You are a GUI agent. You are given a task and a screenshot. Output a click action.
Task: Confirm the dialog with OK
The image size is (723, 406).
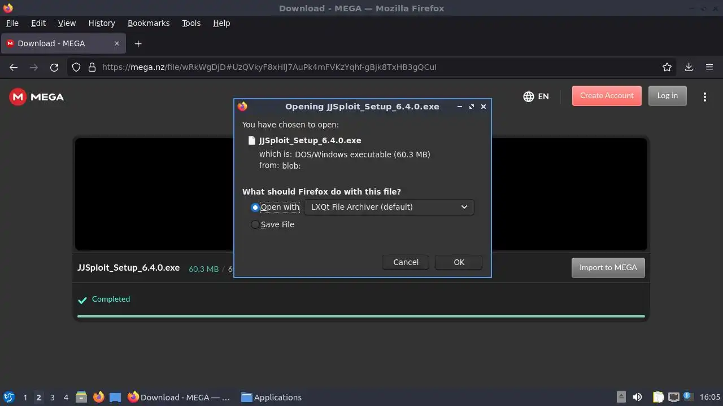pos(459,262)
